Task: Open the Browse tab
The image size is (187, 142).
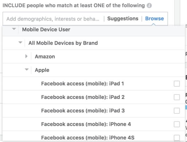Action: click(x=155, y=19)
